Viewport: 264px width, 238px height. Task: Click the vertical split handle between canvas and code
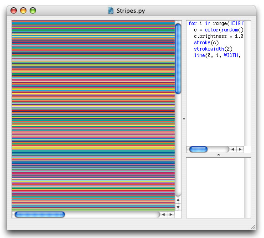click(184, 119)
